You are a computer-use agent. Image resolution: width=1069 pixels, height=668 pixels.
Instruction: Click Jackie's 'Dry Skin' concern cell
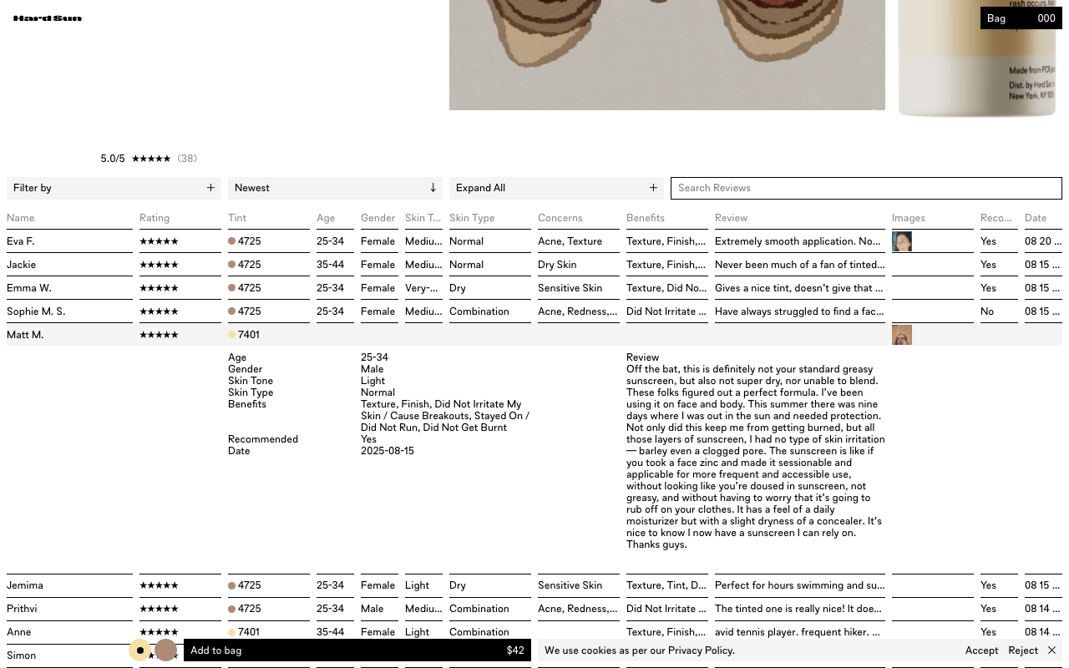[x=557, y=265]
